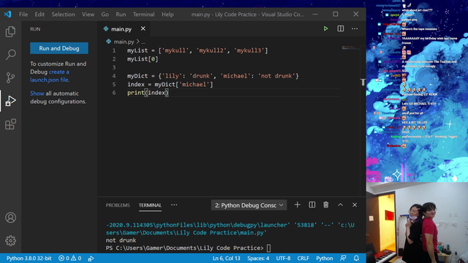Open the Terminal menu
468x263 pixels.
pyautogui.click(x=143, y=15)
